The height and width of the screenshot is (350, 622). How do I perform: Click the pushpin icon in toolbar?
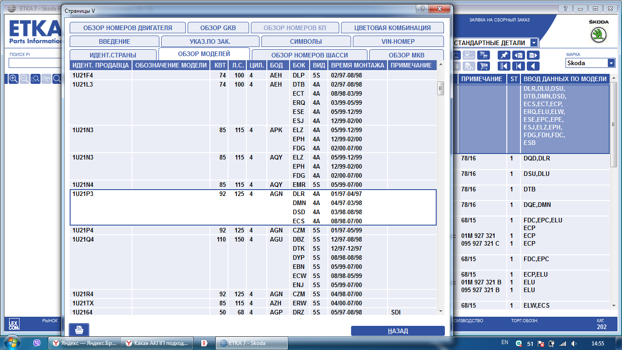coord(504,55)
